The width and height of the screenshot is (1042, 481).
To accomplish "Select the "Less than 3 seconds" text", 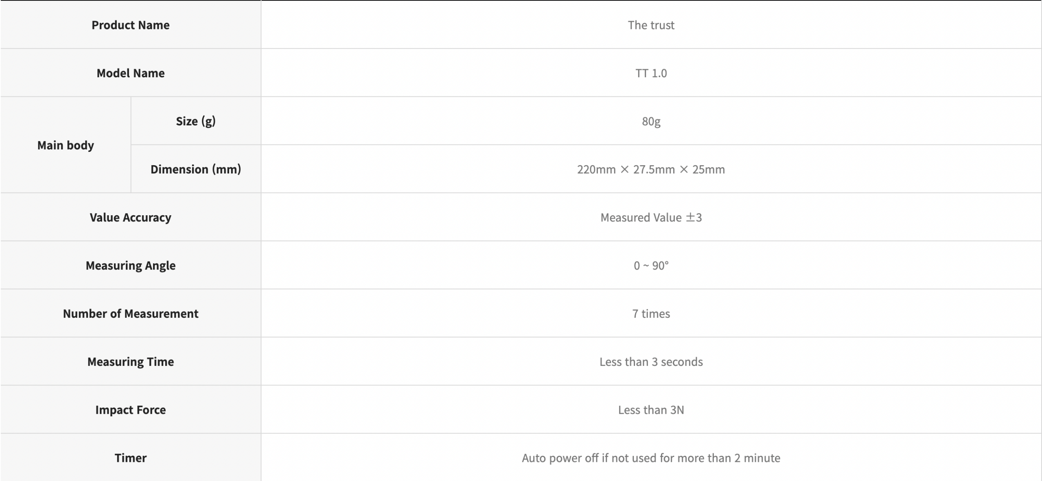I will tap(651, 361).
